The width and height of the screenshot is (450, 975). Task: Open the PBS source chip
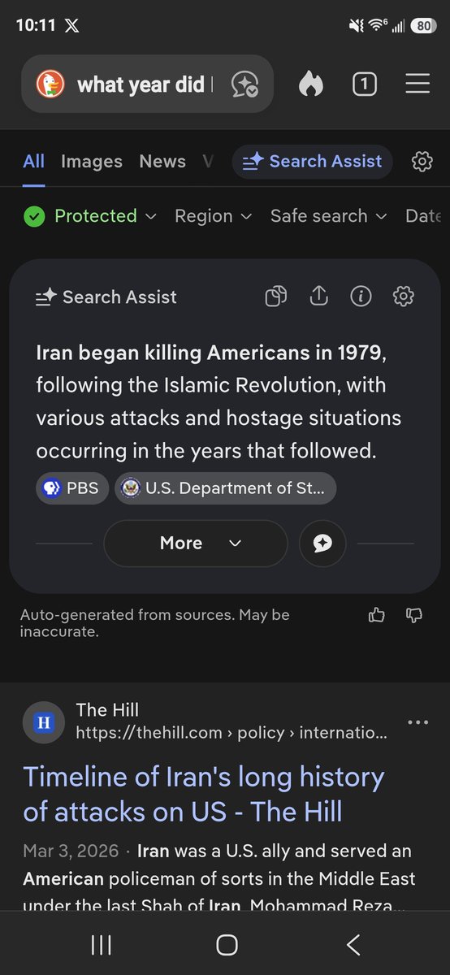[x=72, y=488]
